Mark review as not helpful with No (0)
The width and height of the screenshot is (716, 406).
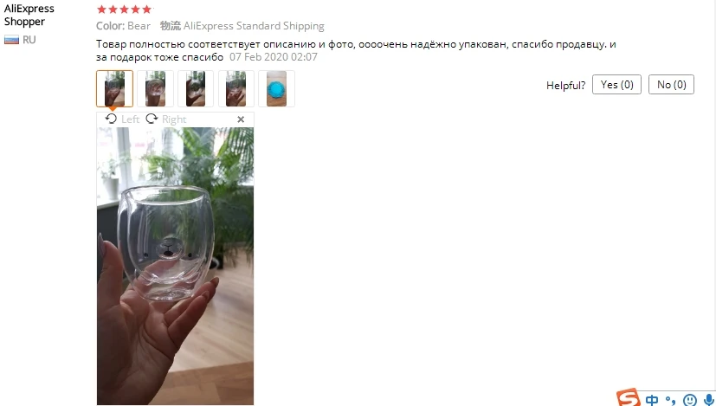coord(671,85)
